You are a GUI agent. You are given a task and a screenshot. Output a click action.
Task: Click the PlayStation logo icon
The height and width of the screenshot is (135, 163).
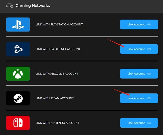[x=18, y=24]
